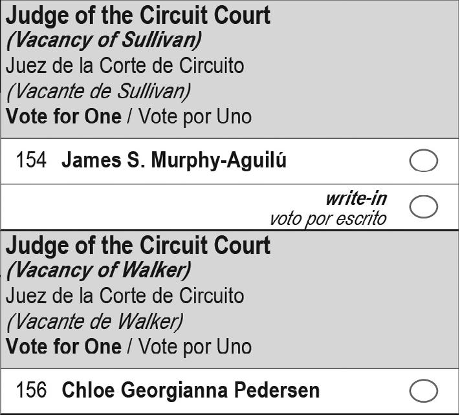Fill the oval for James S. Murphy-Aguilú

pyautogui.click(x=424, y=161)
